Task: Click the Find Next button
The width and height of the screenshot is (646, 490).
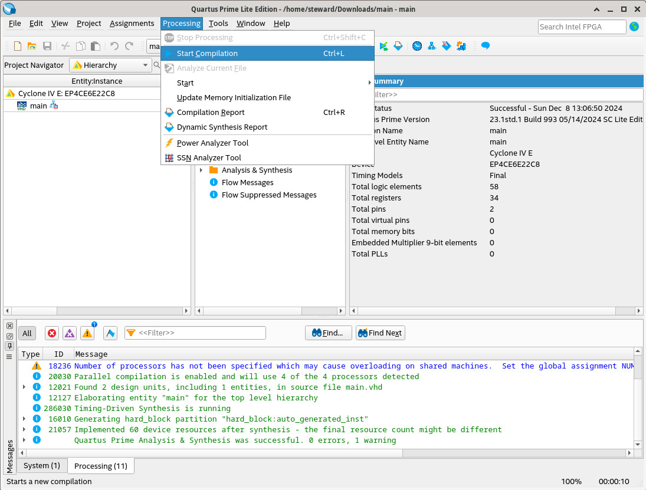Action: click(x=381, y=333)
